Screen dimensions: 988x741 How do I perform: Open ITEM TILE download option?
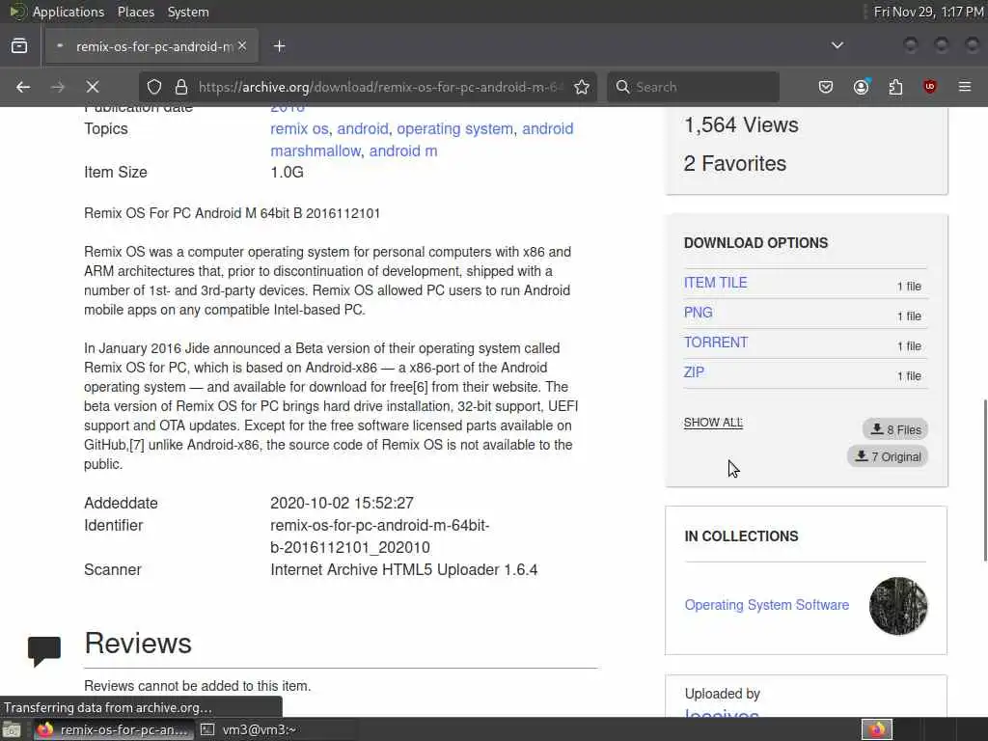(715, 283)
